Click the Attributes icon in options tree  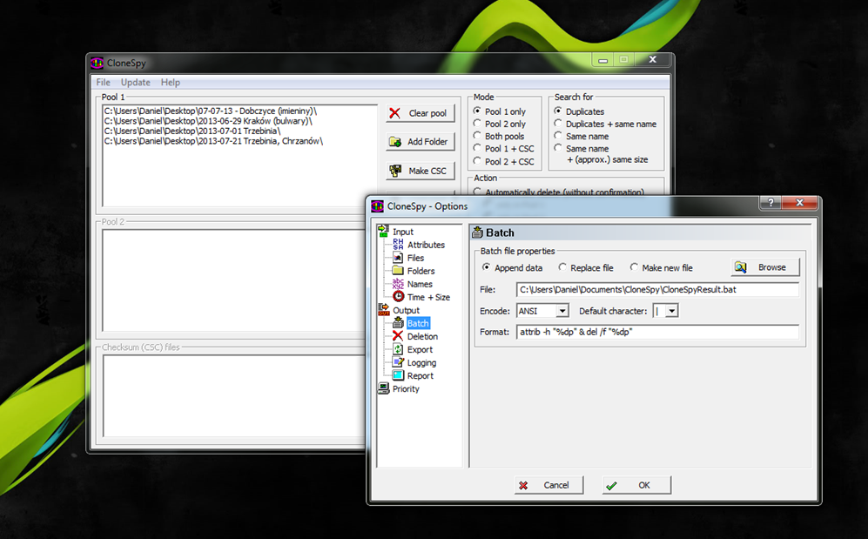click(398, 244)
